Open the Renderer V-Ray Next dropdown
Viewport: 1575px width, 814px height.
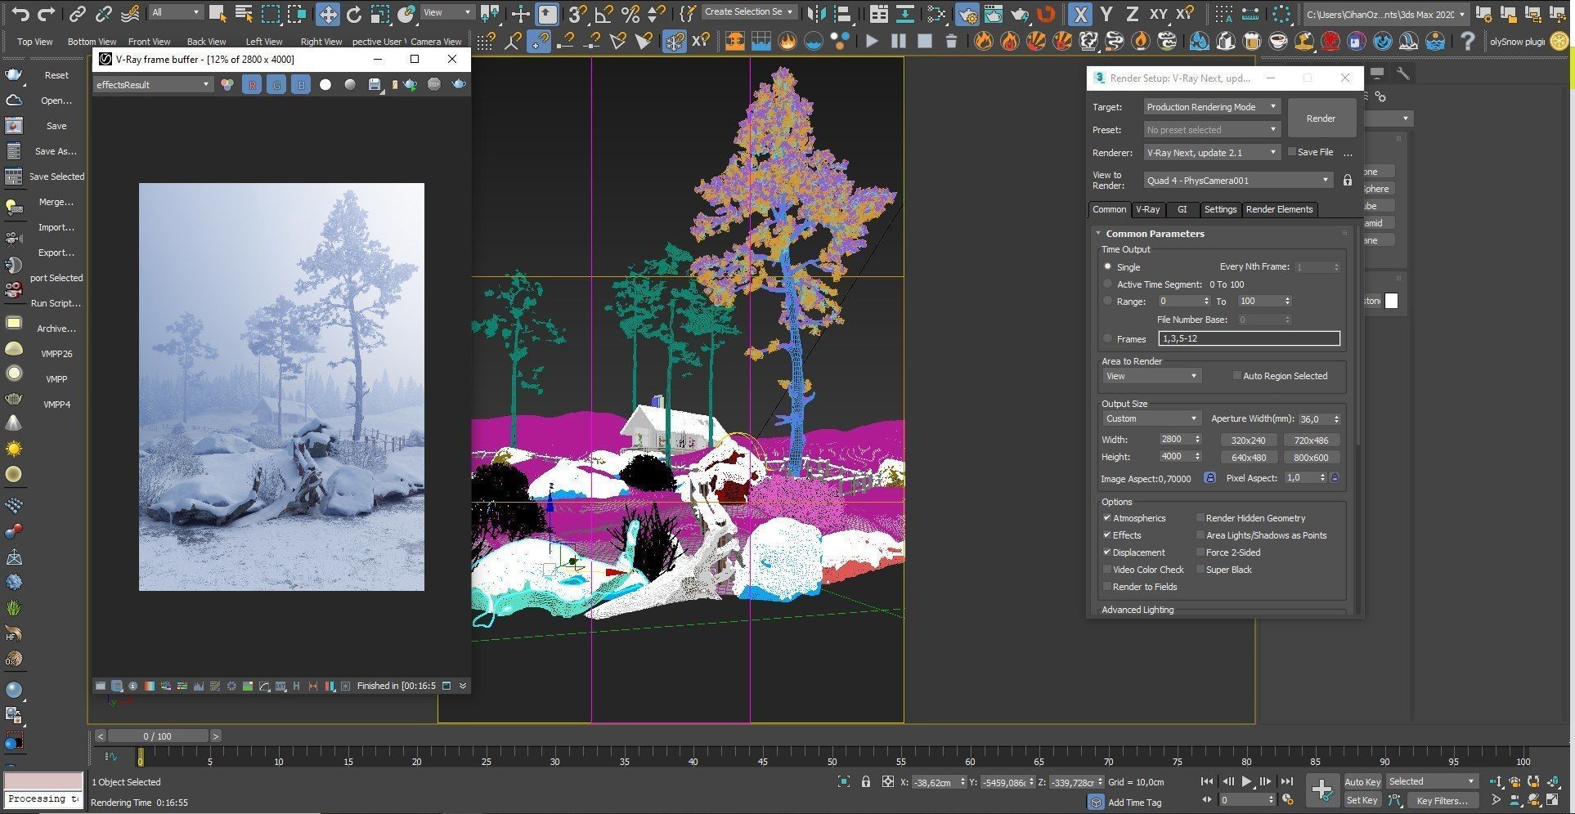pos(1211,153)
